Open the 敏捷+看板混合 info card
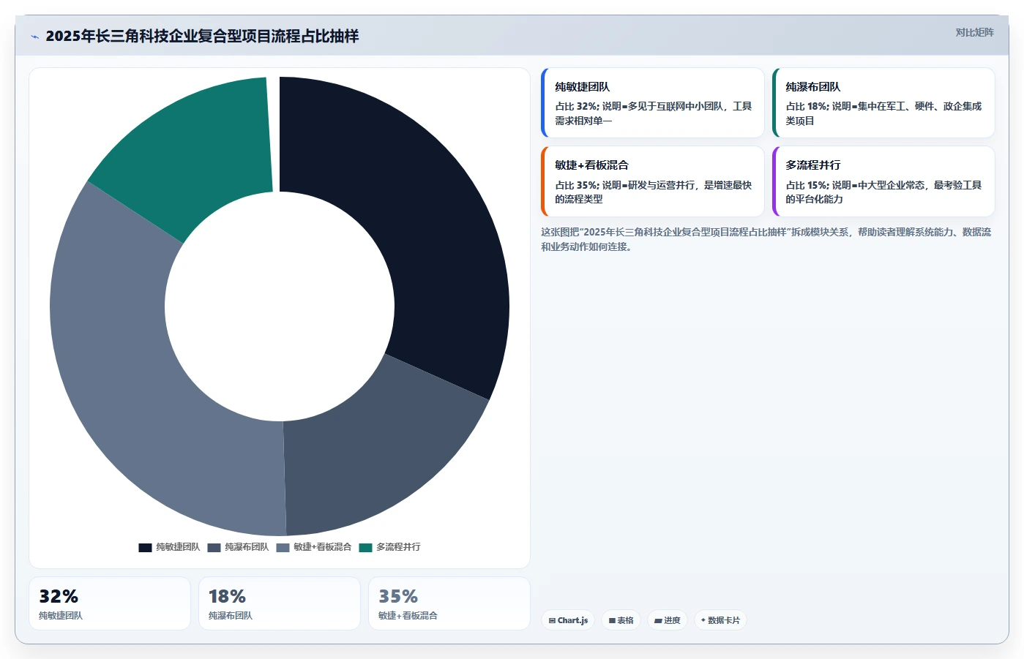1024x659 pixels. click(x=653, y=181)
